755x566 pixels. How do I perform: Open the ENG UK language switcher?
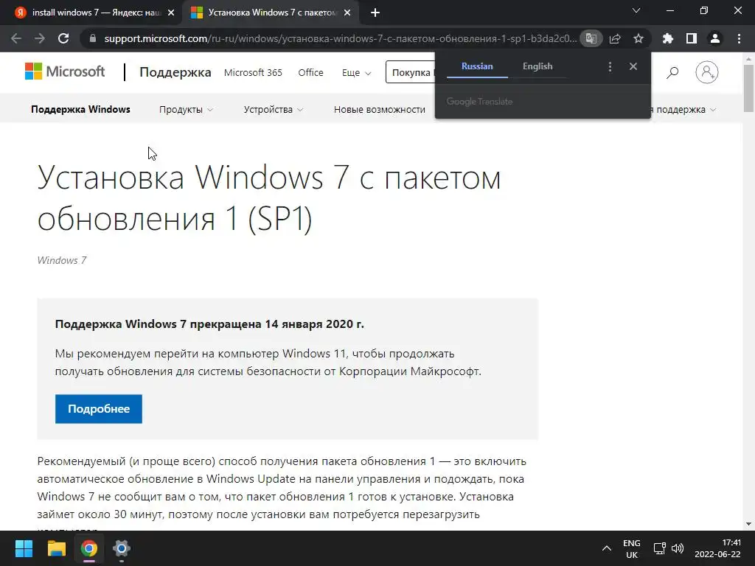632,548
